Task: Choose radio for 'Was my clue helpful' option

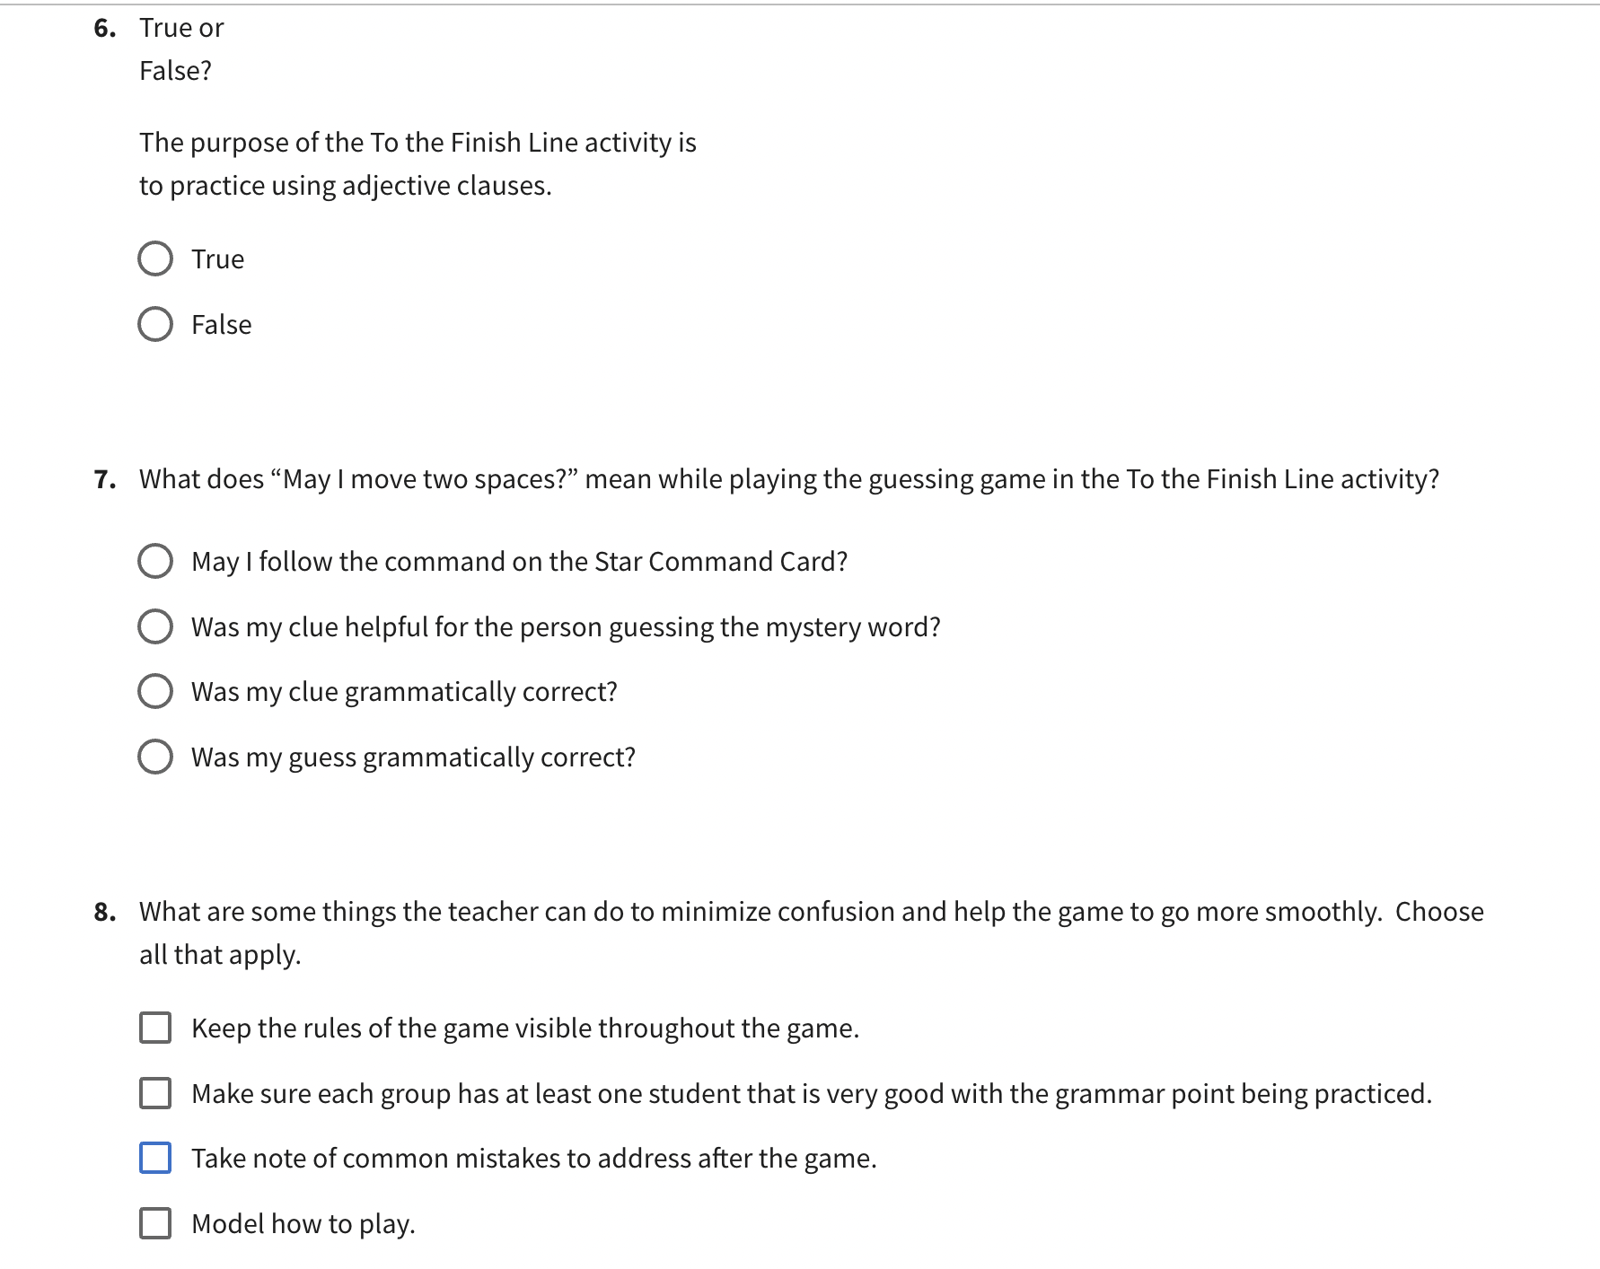Action: pos(155,626)
